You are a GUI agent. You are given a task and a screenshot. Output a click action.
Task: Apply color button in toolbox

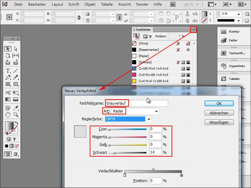pos(7,146)
